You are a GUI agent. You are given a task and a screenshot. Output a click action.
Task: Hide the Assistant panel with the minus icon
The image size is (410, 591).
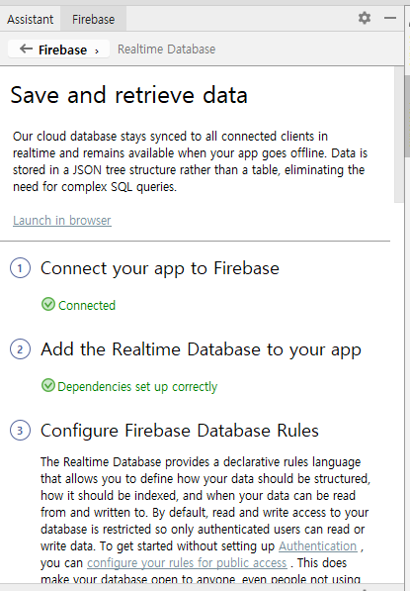390,18
